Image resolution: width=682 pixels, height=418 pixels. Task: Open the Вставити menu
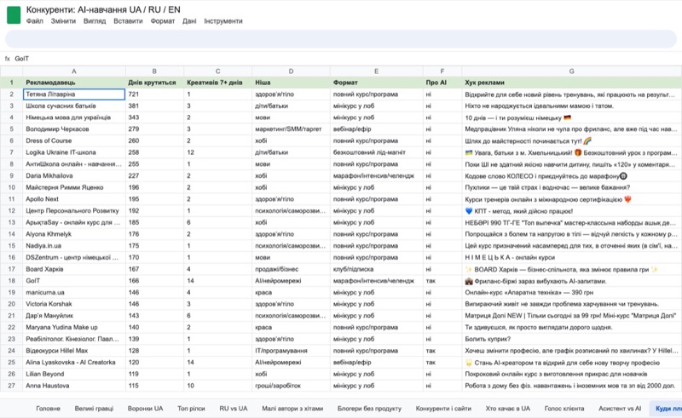(128, 20)
